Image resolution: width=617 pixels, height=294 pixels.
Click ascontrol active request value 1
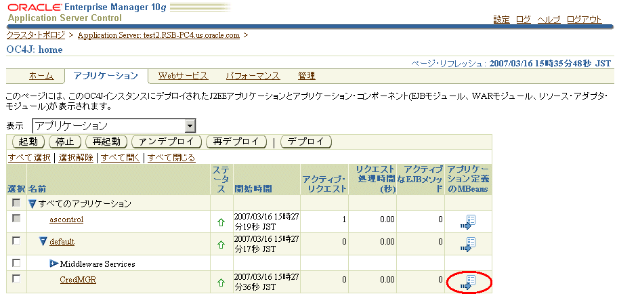click(x=344, y=219)
